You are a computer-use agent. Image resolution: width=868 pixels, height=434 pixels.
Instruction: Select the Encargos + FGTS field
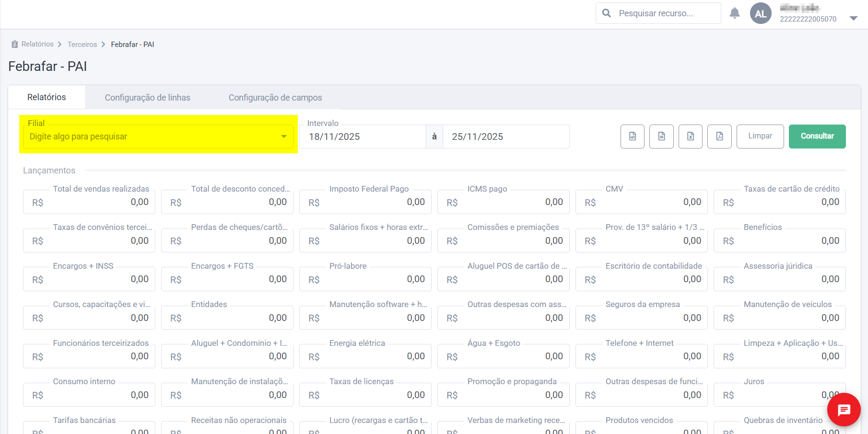[227, 279]
